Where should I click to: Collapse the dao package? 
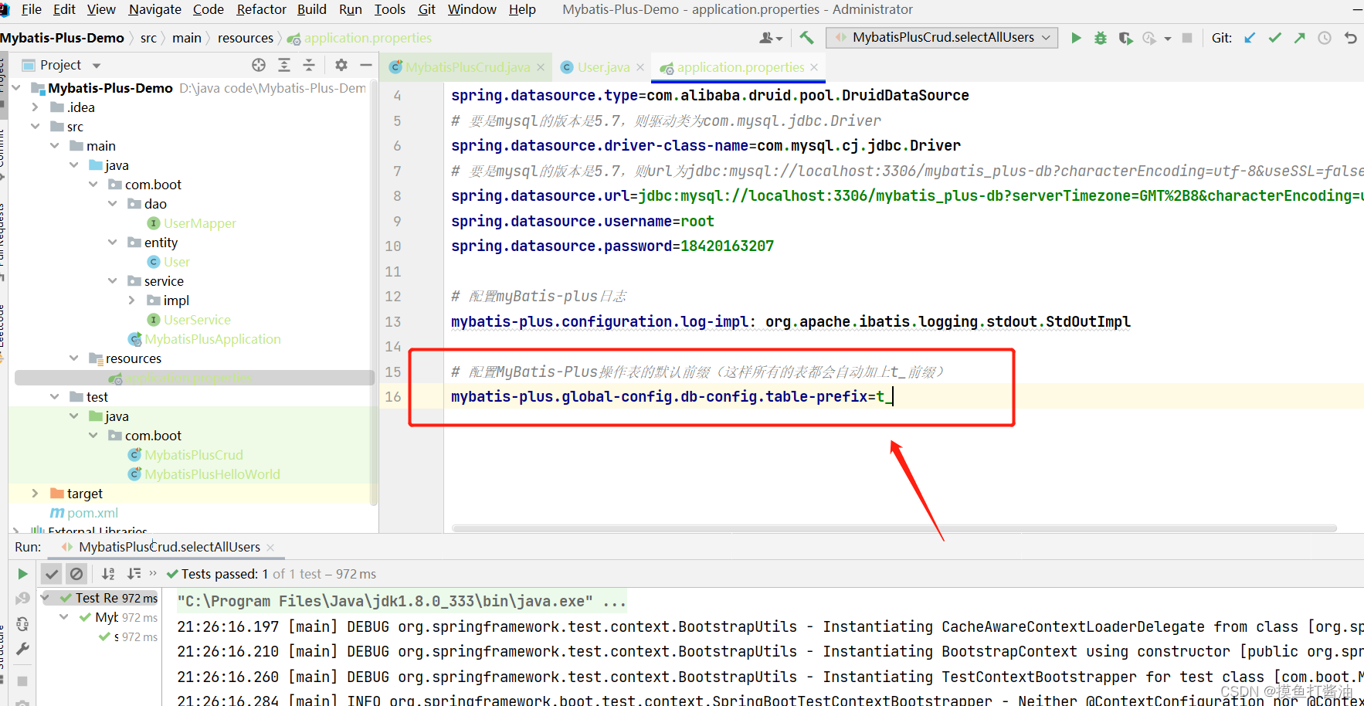tap(112, 204)
